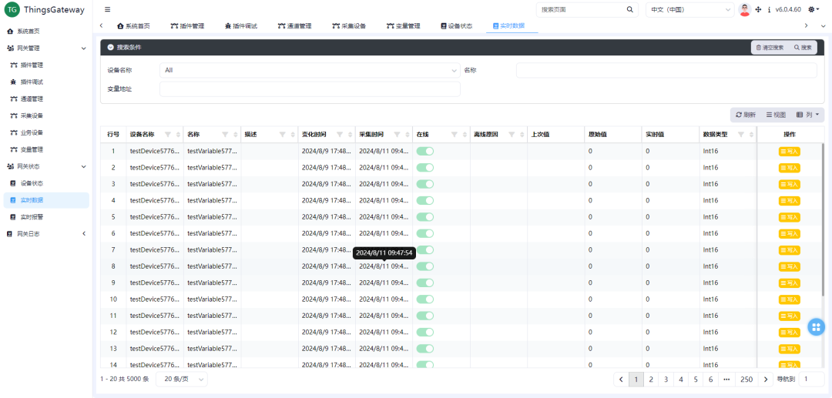Open the 20 条/页 page size dropdown
Screen dimensions: 832x398
point(182,379)
